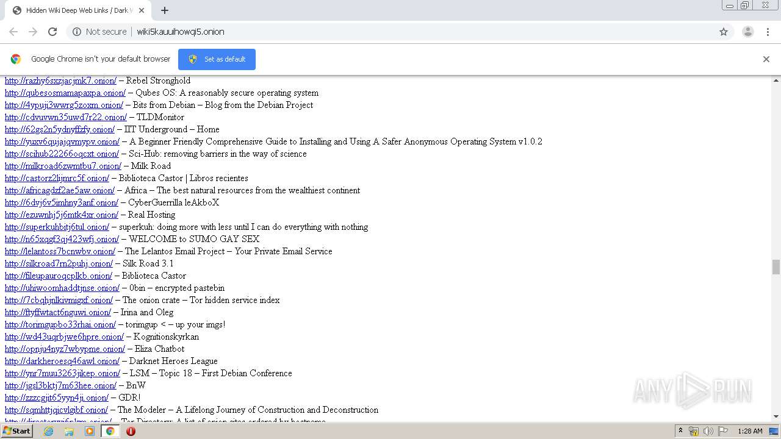The height and width of the screenshot is (439, 781).
Task: Open the zzzcgijt65yyn4ji.onion GDR link
Action: (57, 398)
